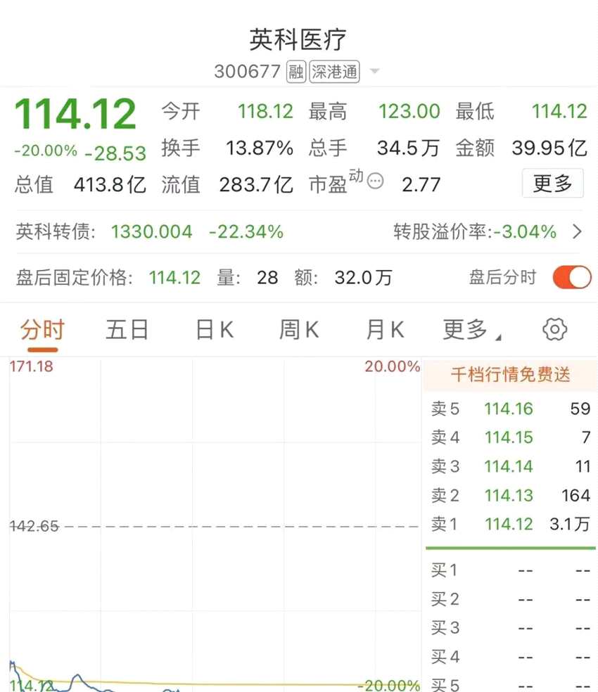The image size is (598, 692).
Task: Select the 周K tab
Action: pyautogui.click(x=298, y=329)
